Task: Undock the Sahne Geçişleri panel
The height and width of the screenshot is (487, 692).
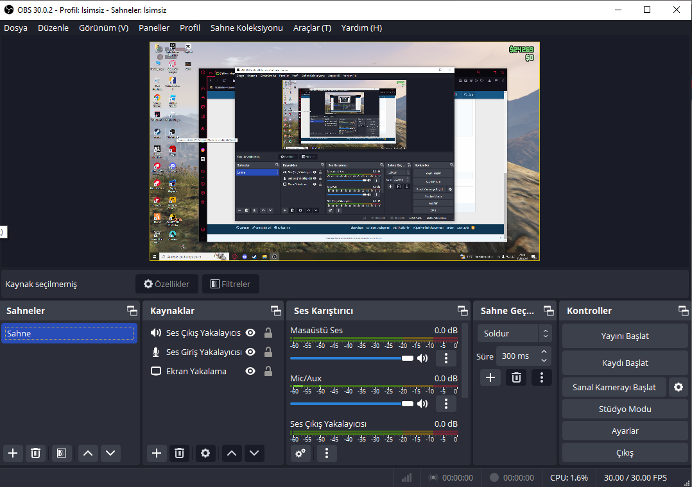Action: point(549,311)
